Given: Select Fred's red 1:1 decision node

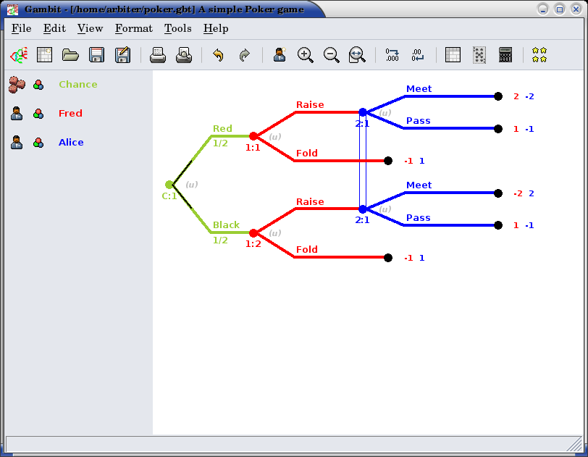Looking at the screenshot, I should (253, 136).
